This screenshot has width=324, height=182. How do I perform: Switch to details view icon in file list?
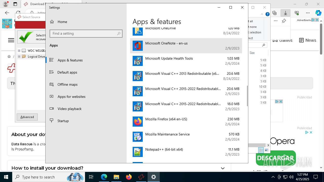pyautogui.click(x=261, y=150)
